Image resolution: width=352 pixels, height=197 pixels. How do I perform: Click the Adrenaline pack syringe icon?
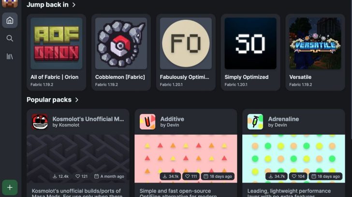point(255,122)
